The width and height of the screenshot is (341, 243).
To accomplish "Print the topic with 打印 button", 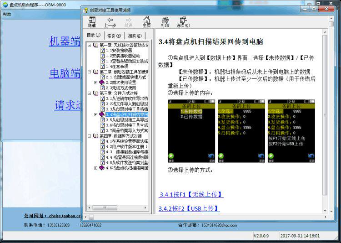I will [x=165, y=22].
